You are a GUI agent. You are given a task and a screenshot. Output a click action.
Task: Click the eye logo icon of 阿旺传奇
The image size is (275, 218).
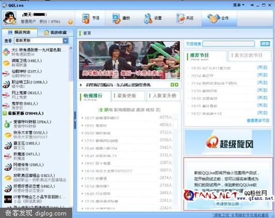[x=8, y=167]
